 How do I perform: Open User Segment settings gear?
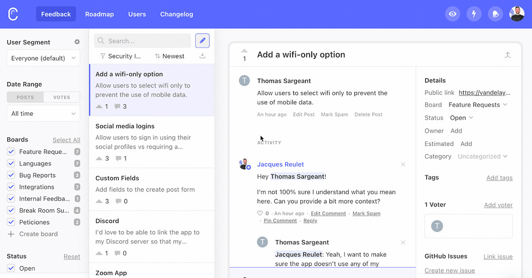tap(77, 42)
